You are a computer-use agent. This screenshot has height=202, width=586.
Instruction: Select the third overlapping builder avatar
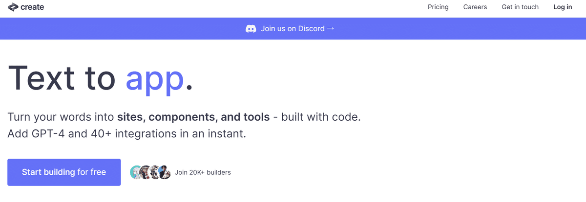tap(155, 172)
